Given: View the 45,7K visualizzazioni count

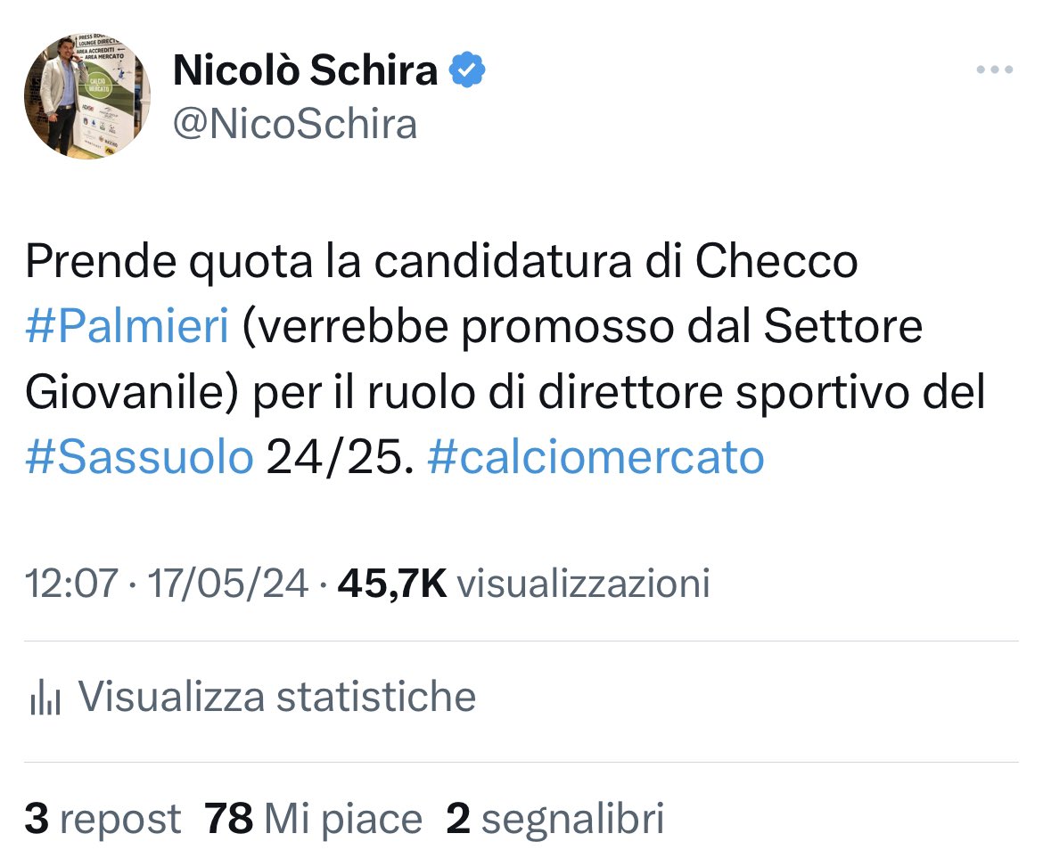Looking at the screenshot, I should click(x=523, y=583).
